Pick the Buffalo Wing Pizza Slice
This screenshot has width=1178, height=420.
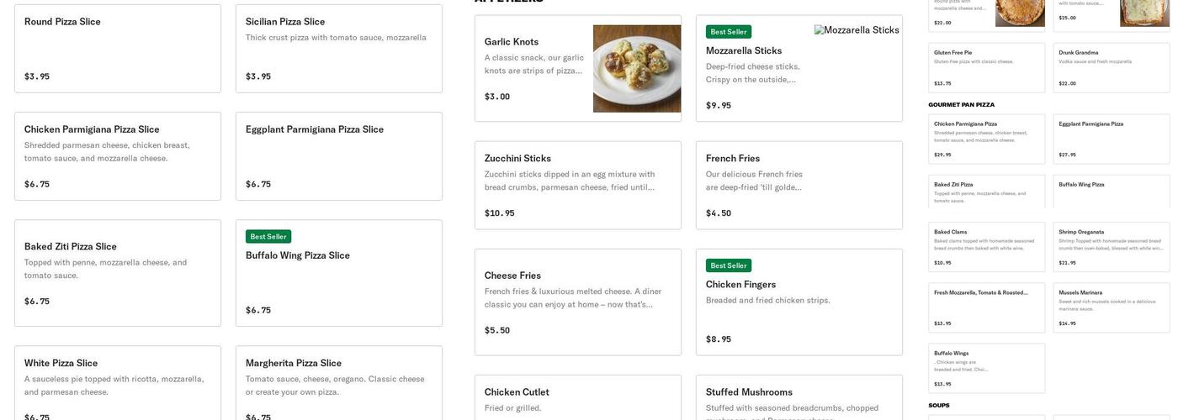click(338, 273)
